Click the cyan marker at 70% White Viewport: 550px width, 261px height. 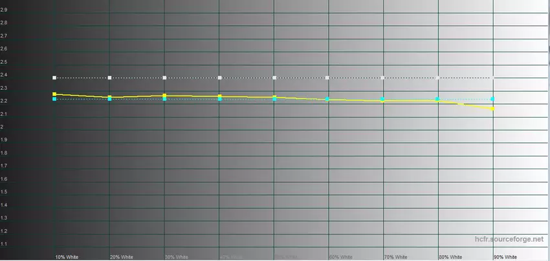click(x=383, y=99)
